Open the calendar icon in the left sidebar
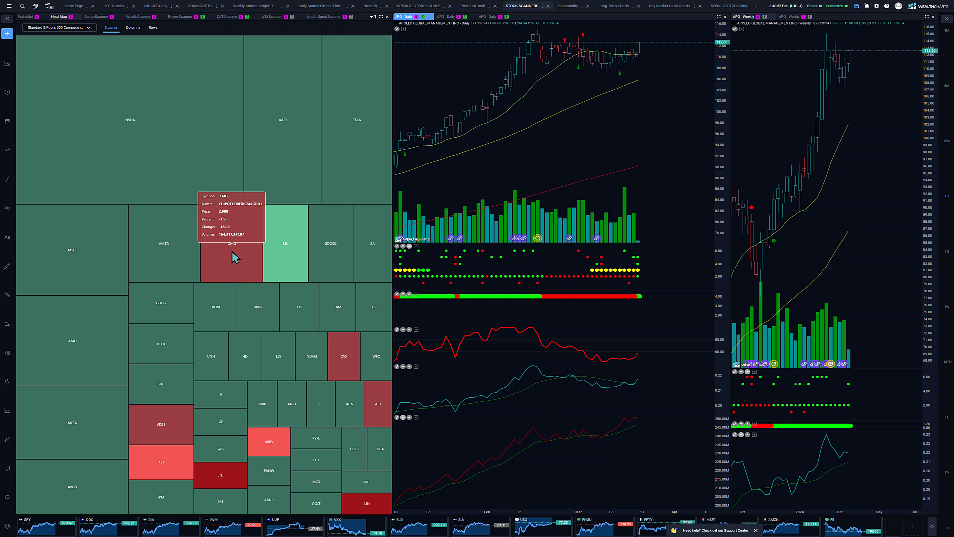Image resolution: width=954 pixels, height=537 pixels. click(7, 121)
